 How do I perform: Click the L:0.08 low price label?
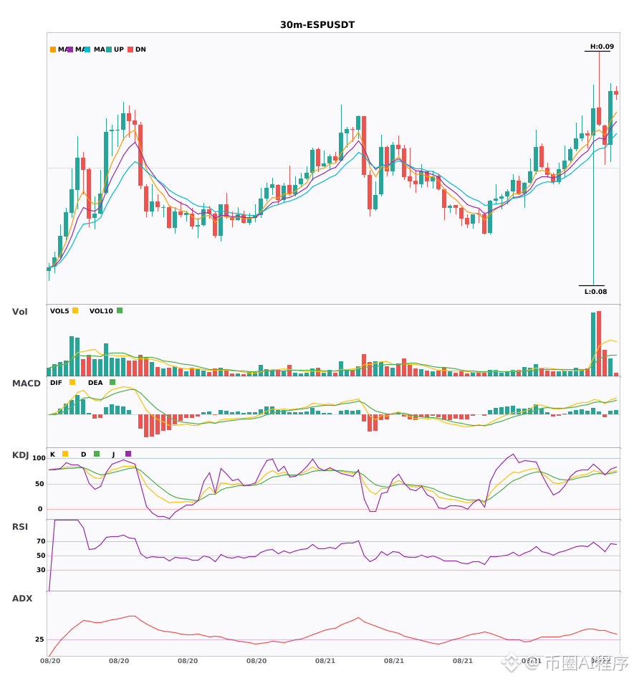pyautogui.click(x=595, y=292)
